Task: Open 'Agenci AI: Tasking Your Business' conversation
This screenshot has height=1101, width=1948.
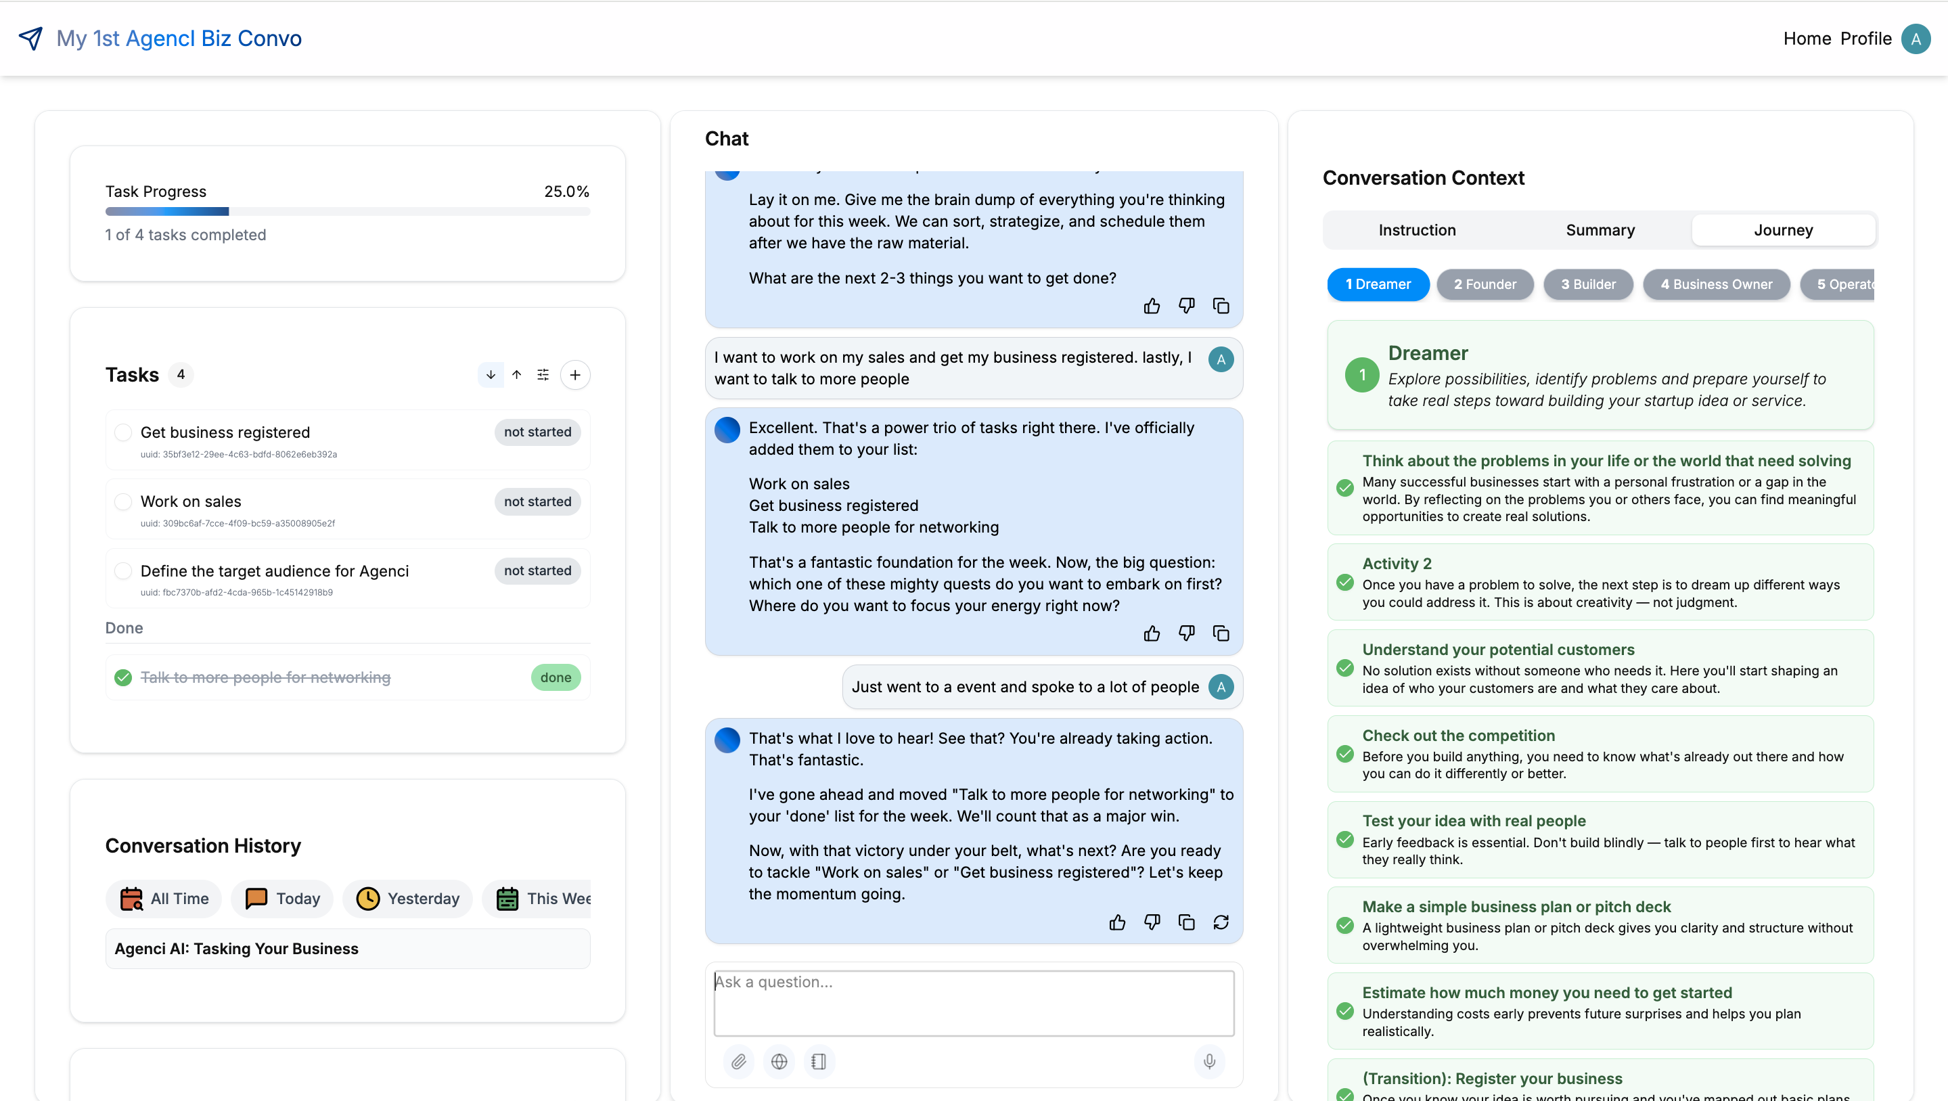Action: click(x=348, y=948)
